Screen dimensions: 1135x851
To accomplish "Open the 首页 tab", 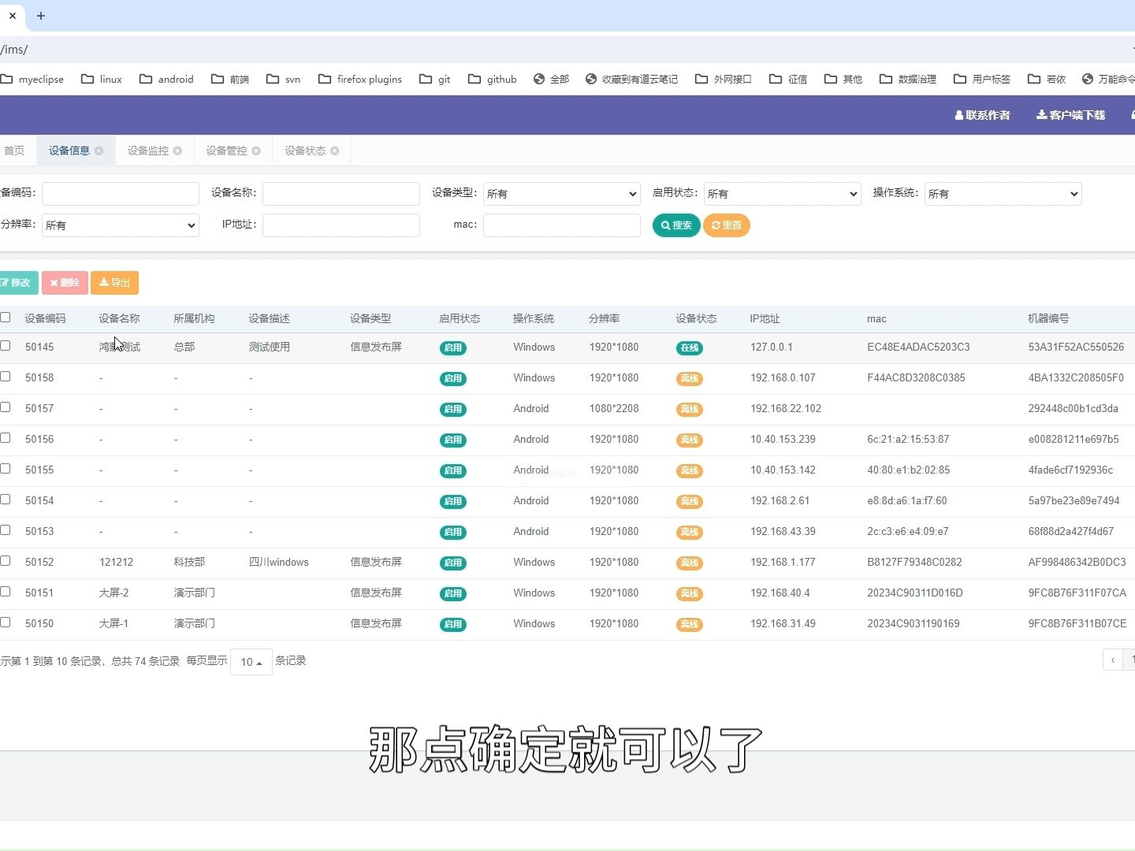I will pyautogui.click(x=14, y=151).
